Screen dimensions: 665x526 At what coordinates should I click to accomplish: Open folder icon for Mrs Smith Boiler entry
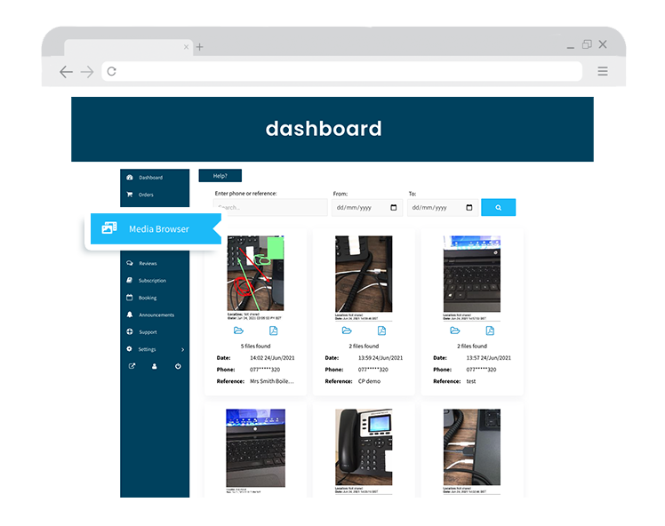[239, 331]
